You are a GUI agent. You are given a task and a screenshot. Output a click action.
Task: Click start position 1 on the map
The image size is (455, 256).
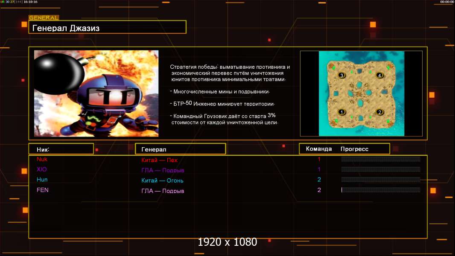coord(341,112)
